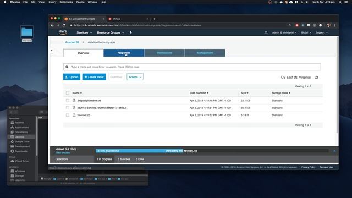Screen dimensions: 352x198
Task: Switch to the MySpa browser tab
Action: 128,19
